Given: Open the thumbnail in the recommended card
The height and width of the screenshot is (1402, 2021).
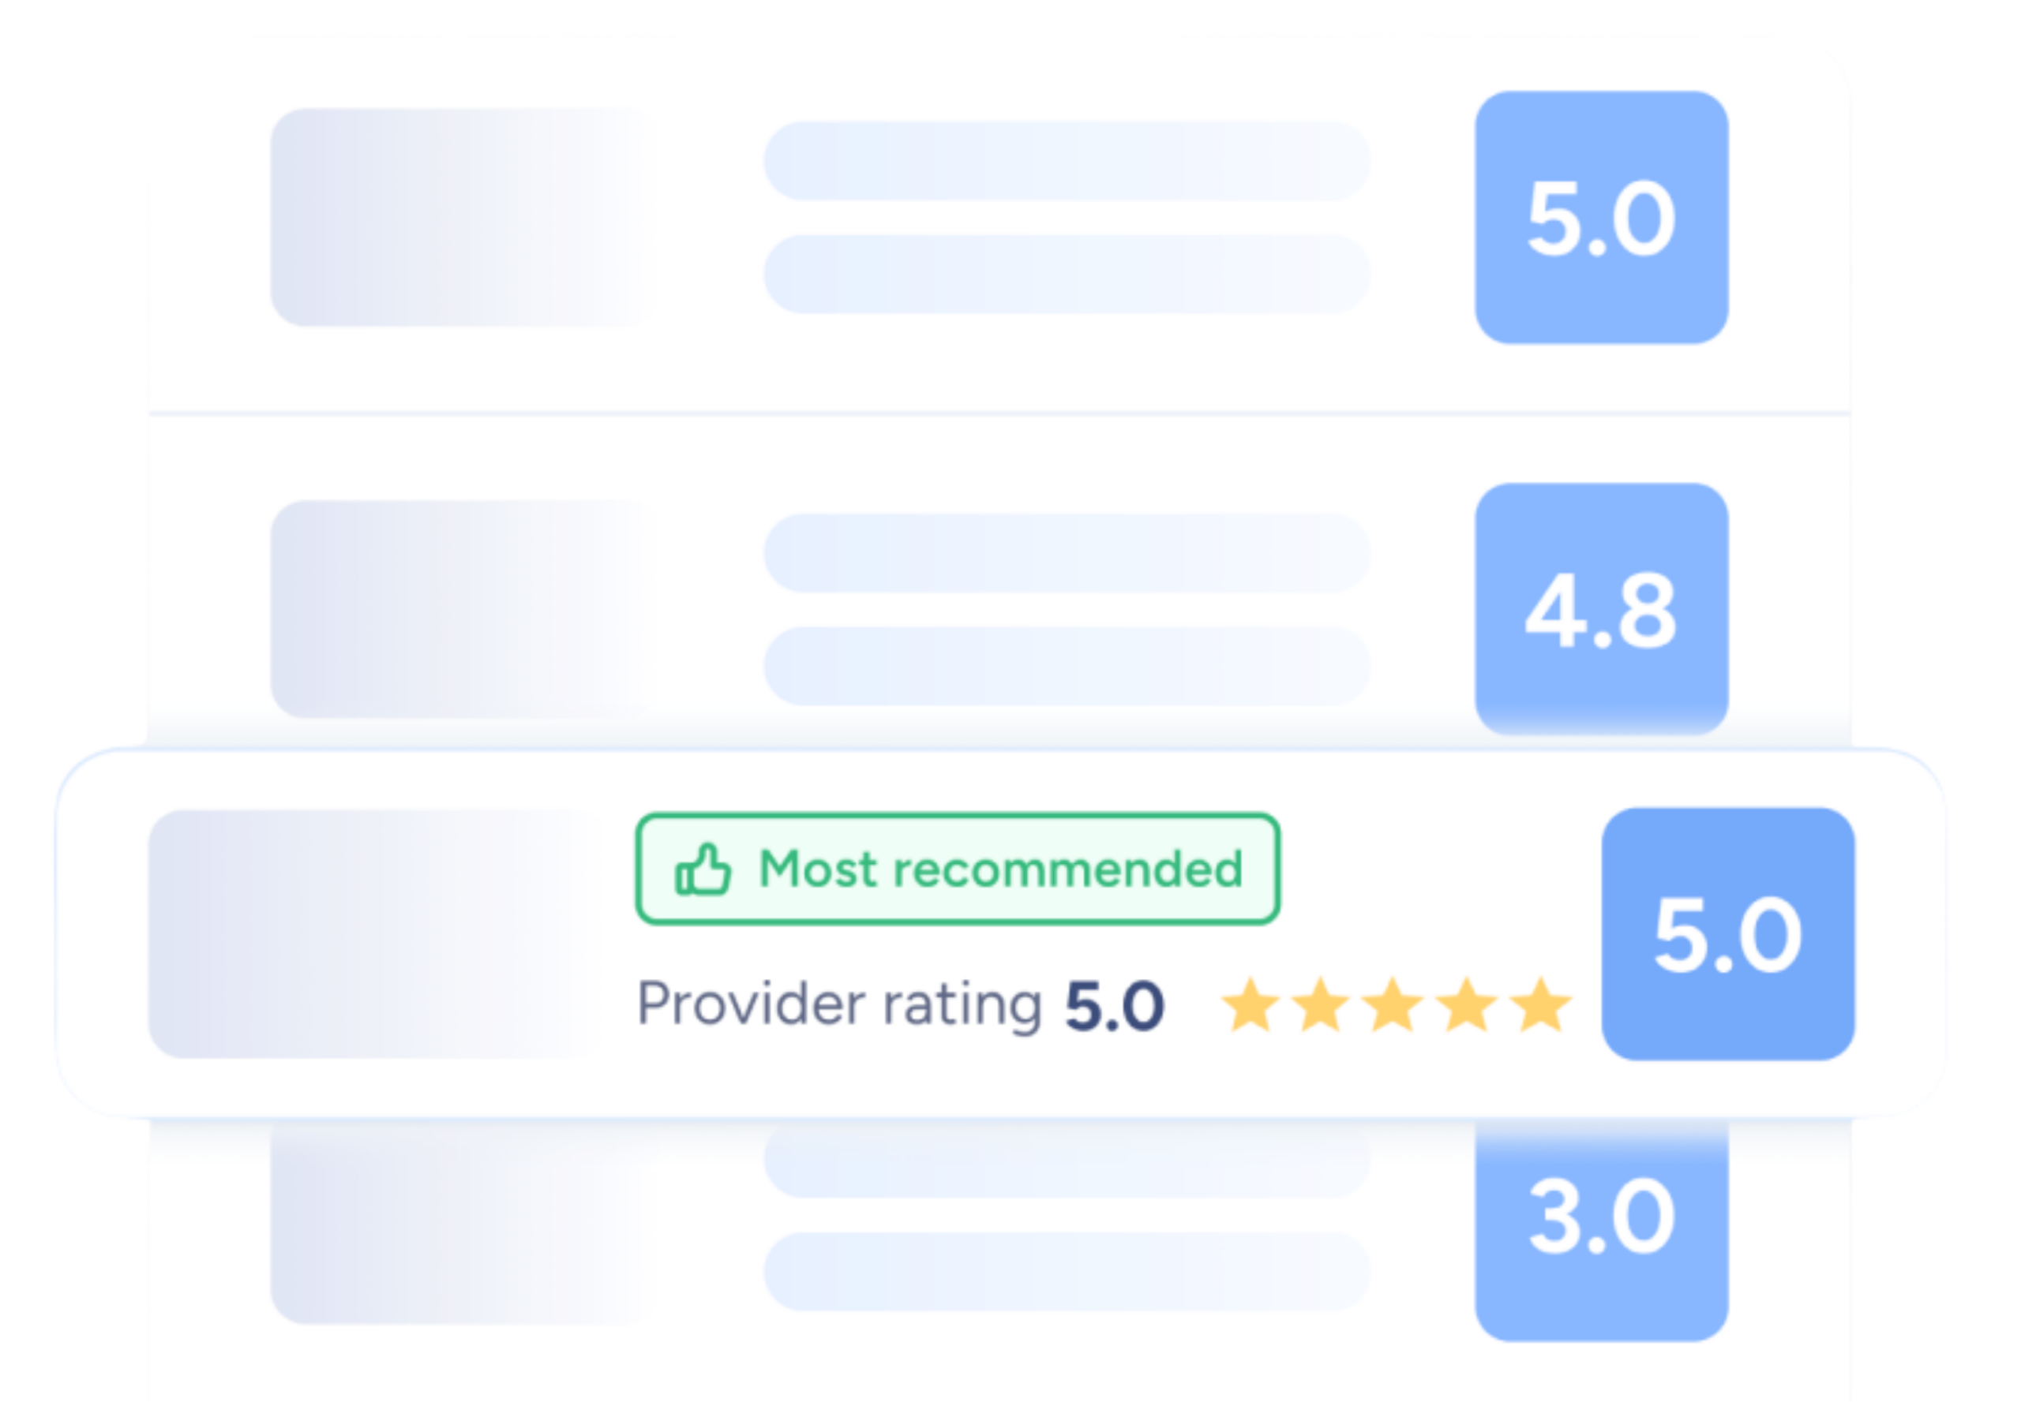Looking at the screenshot, I should point(369,934).
